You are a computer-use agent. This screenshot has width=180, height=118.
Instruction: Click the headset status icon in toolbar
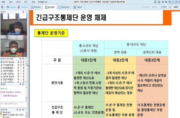pos(2,7)
